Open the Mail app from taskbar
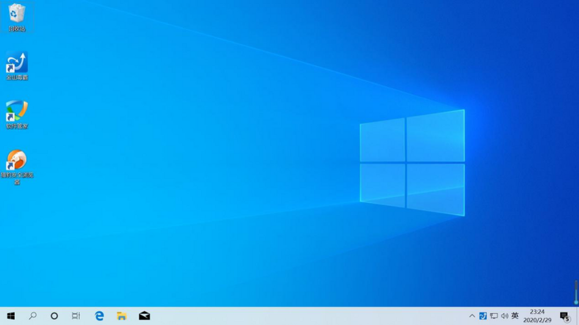The height and width of the screenshot is (325, 579). pos(144,316)
